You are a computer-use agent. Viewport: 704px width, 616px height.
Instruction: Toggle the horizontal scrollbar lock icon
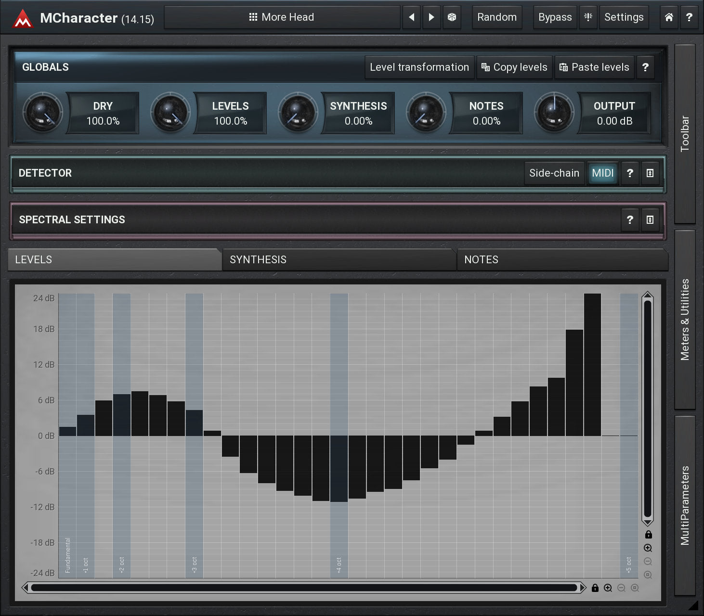pyautogui.click(x=595, y=588)
